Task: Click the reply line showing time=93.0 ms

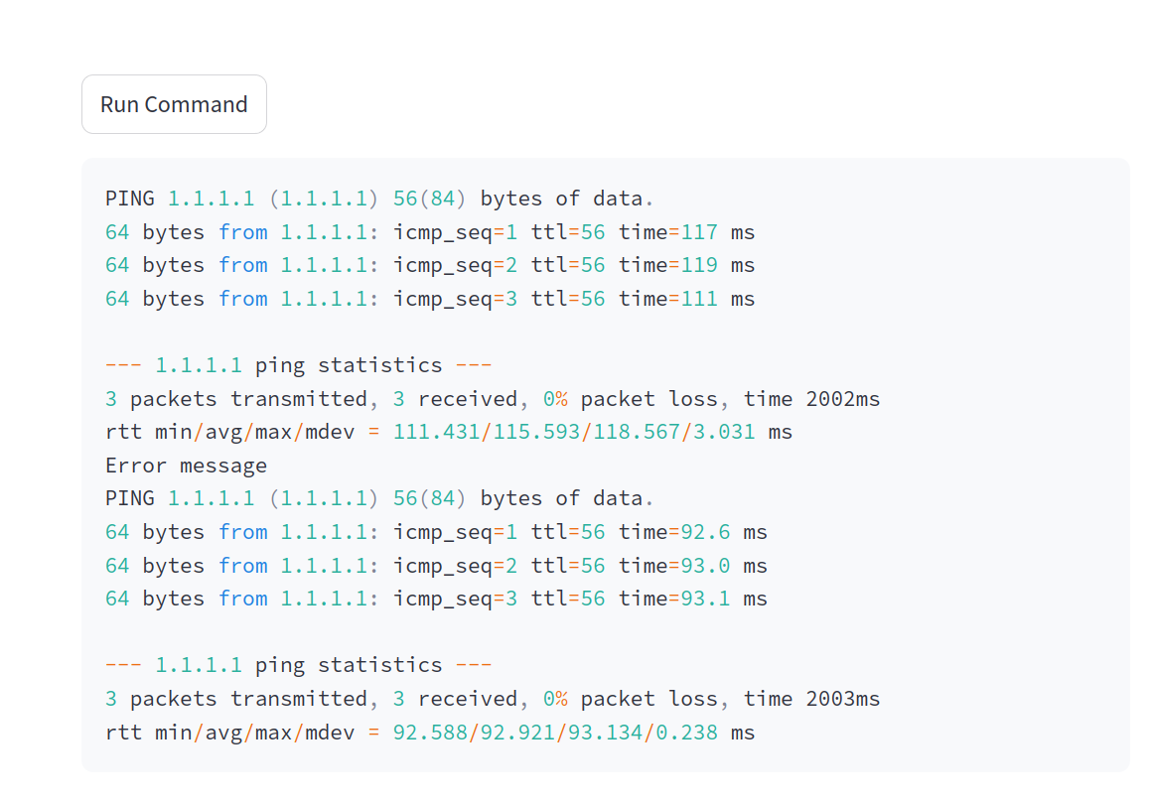Action: [x=436, y=566]
